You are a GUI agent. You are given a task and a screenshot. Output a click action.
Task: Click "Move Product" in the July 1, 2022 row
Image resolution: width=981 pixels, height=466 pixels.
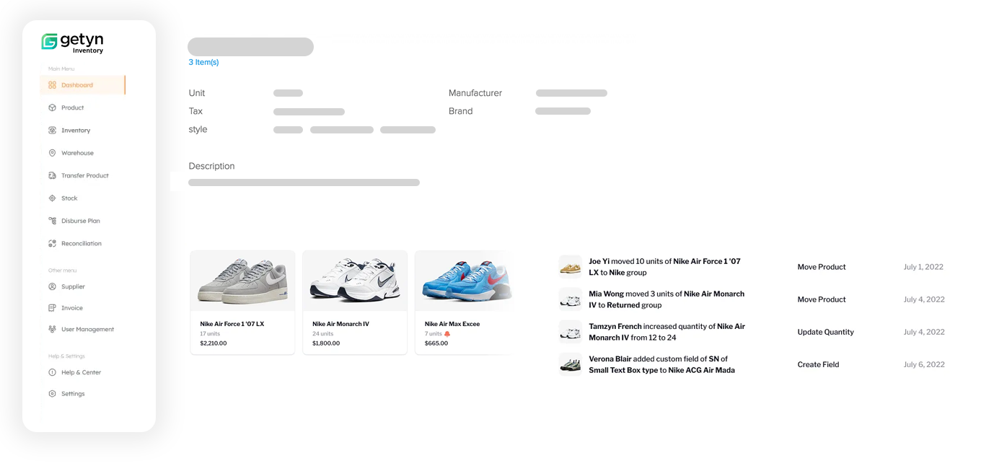pos(822,267)
